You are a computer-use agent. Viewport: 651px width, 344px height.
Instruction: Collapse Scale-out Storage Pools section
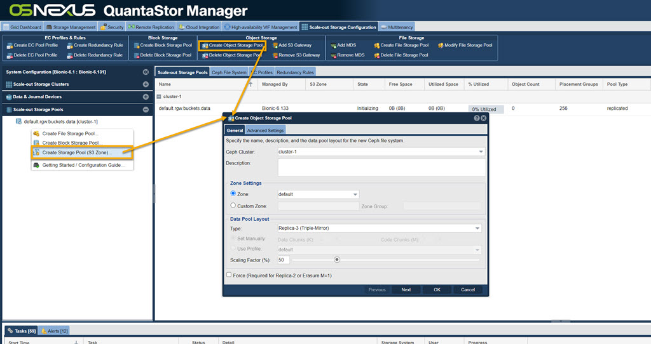pyautogui.click(x=146, y=110)
